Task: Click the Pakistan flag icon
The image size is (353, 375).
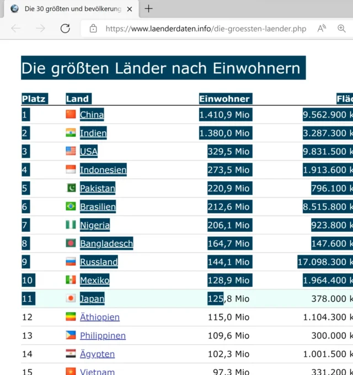Action: tap(71, 188)
